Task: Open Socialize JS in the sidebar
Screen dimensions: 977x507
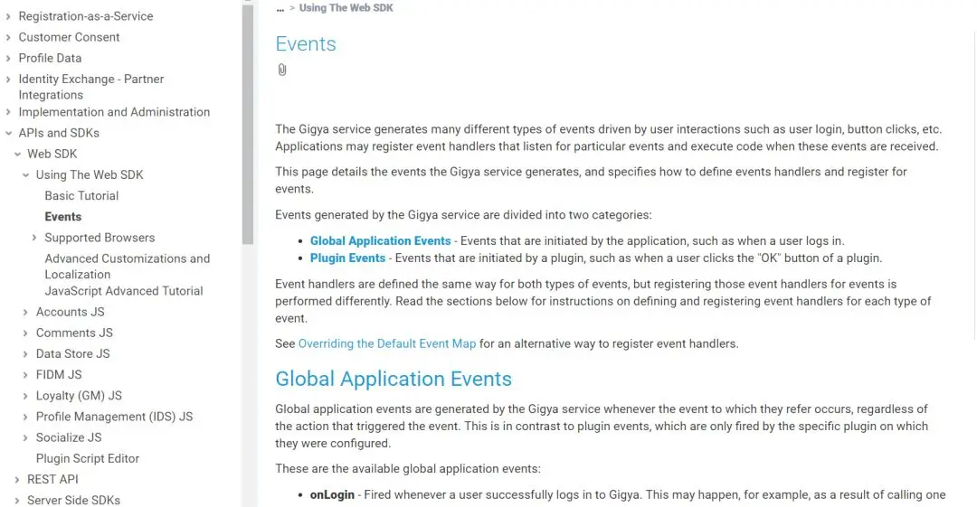Action: 69,437
